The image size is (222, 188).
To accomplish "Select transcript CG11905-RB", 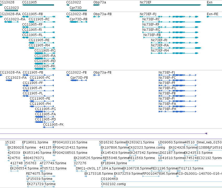I will click(x=39, y=17).
